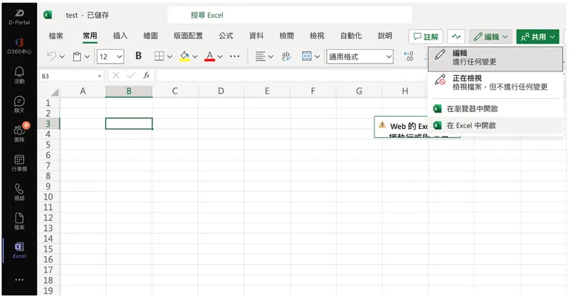Choose 正在檢視 view-only menu option

pyautogui.click(x=495, y=83)
